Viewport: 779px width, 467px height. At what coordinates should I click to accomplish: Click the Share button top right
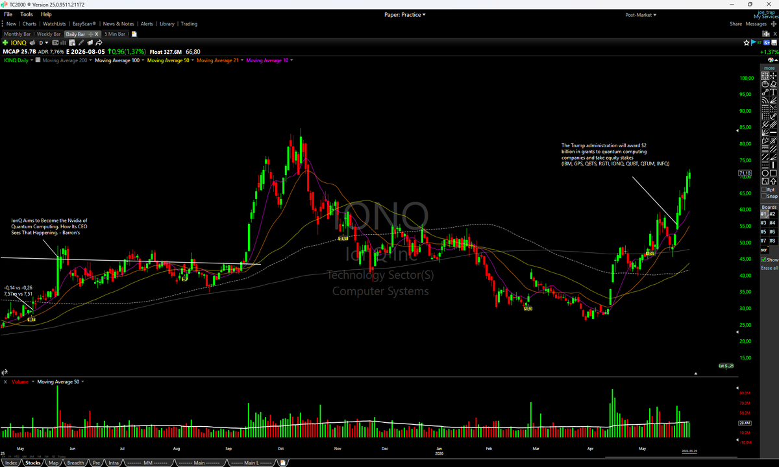(736, 24)
